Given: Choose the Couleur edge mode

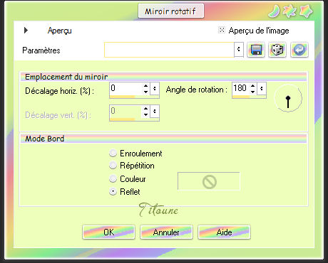Looking at the screenshot, I should click(x=113, y=178).
